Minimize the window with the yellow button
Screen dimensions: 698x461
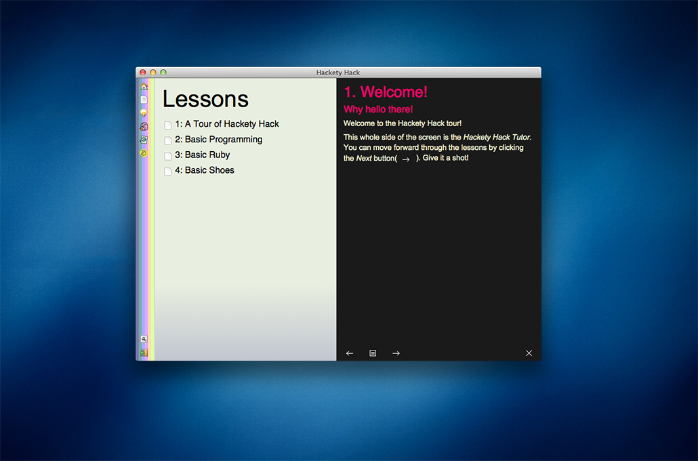(153, 72)
